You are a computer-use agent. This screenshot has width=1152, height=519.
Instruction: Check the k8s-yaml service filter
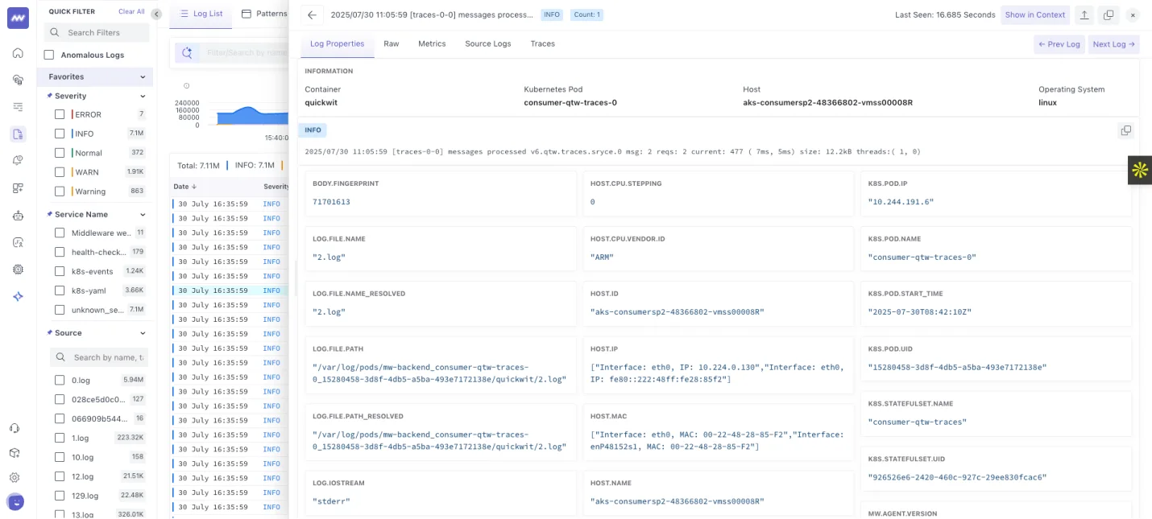[60, 290]
